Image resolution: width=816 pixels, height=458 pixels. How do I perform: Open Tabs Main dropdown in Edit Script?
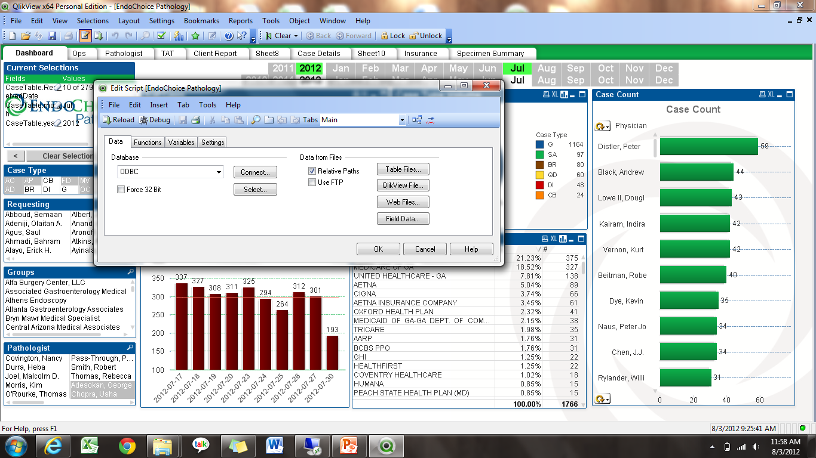click(402, 120)
